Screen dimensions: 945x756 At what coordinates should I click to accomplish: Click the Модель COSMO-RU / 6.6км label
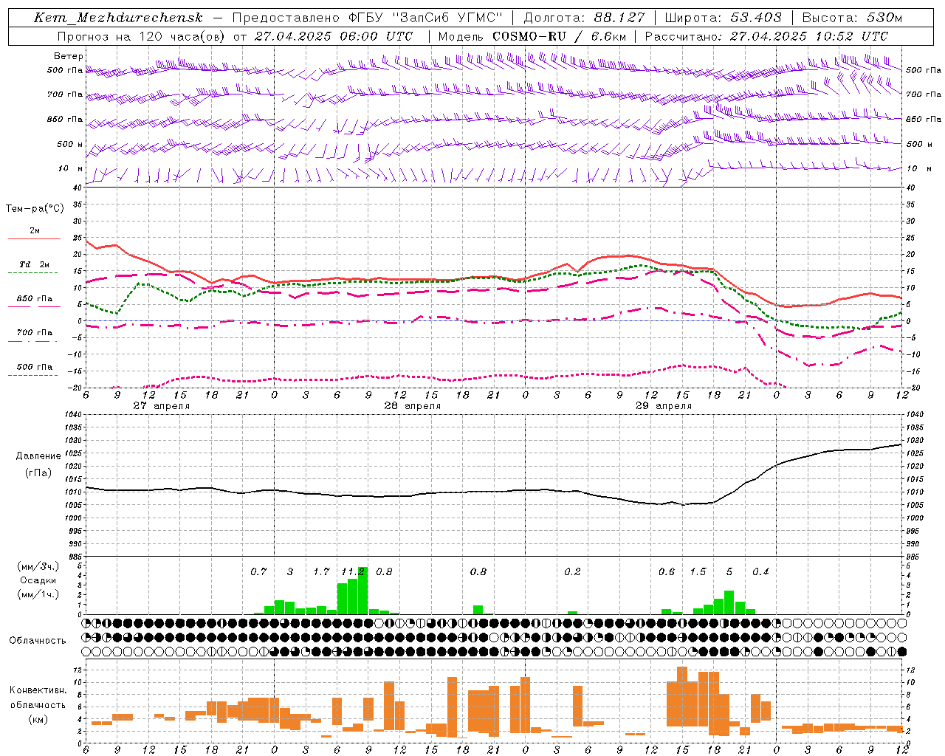point(532,36)
